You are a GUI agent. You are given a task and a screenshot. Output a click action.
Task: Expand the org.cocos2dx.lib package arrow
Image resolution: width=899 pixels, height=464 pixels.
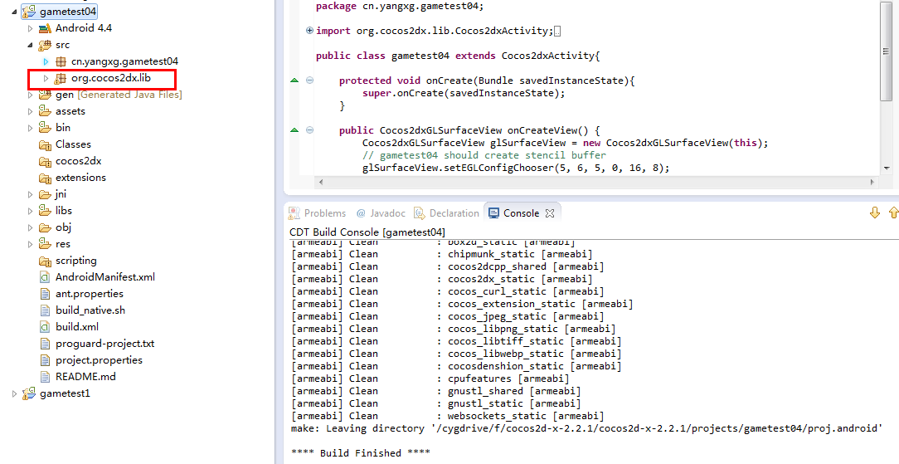coord(46,78)
